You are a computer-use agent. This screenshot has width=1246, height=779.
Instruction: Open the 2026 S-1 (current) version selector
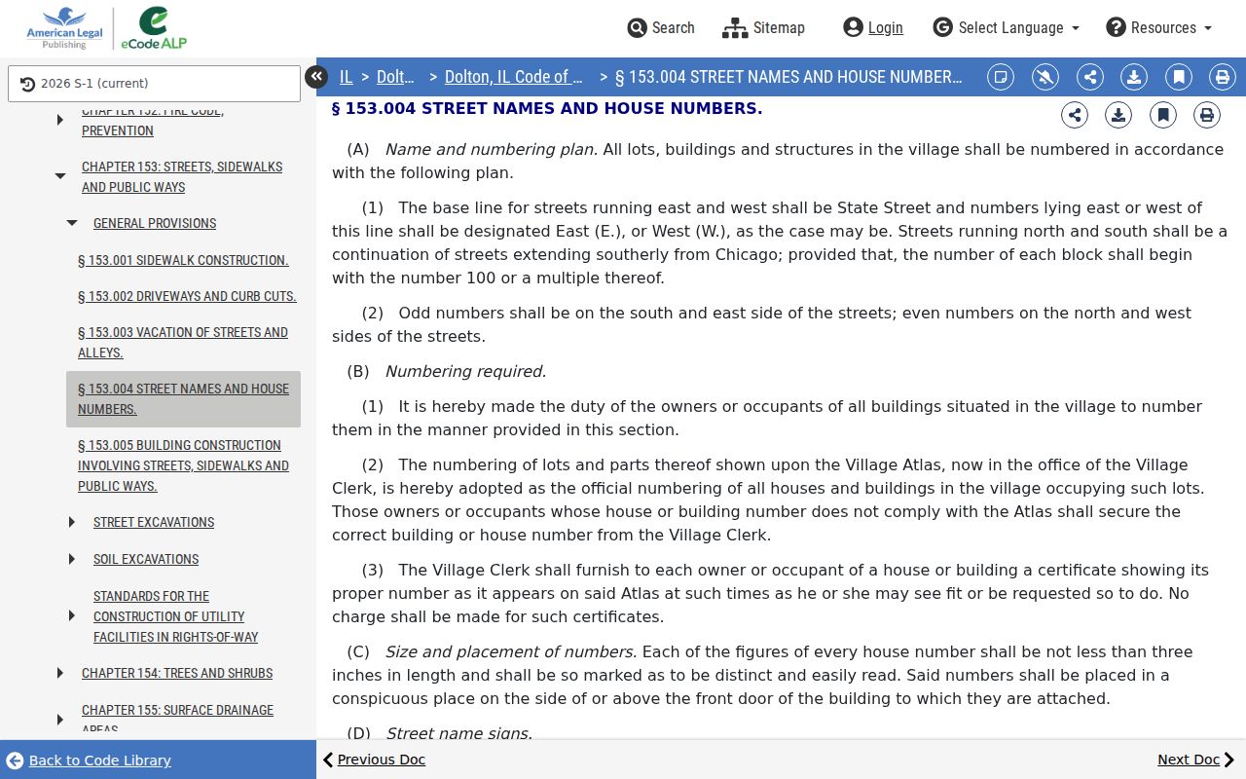point(154,84)
